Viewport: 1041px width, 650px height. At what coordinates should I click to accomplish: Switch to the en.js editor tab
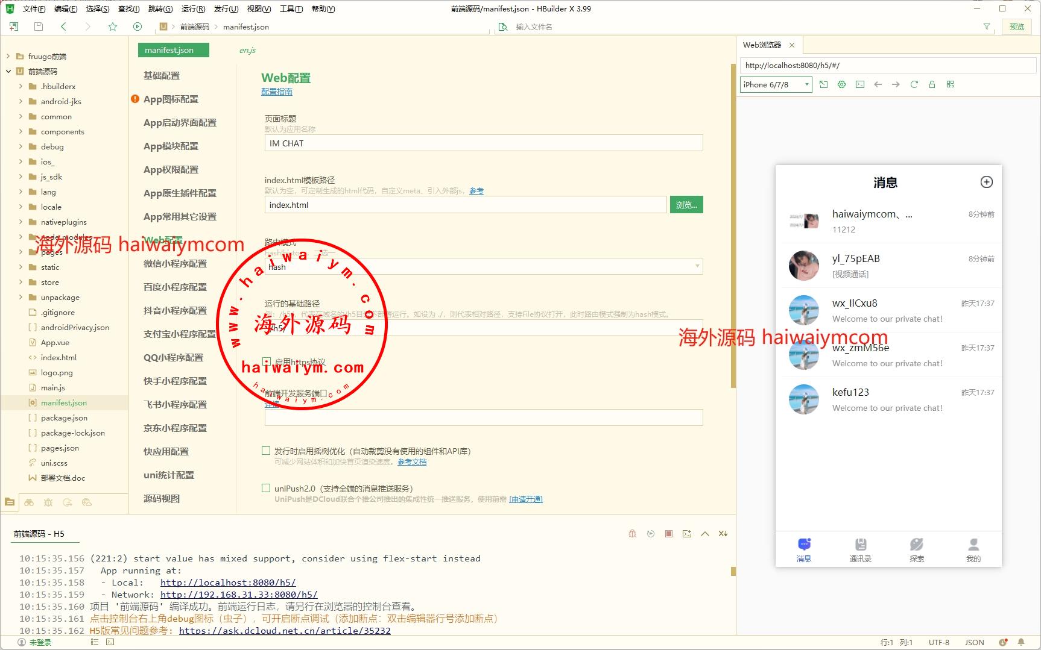click(x=247, y=50)
